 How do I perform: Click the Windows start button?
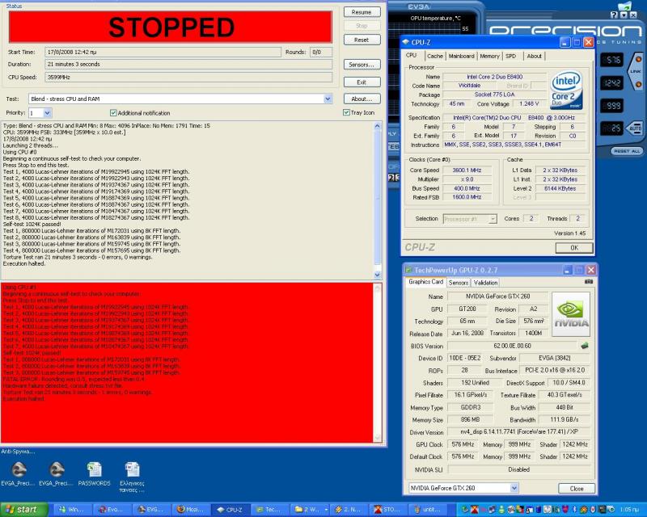(x=24, y=510)
